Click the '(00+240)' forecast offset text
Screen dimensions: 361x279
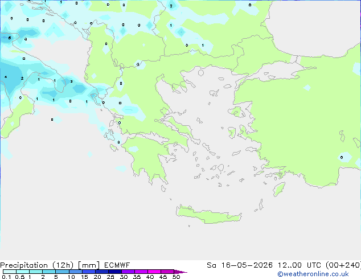coord(343,265)
